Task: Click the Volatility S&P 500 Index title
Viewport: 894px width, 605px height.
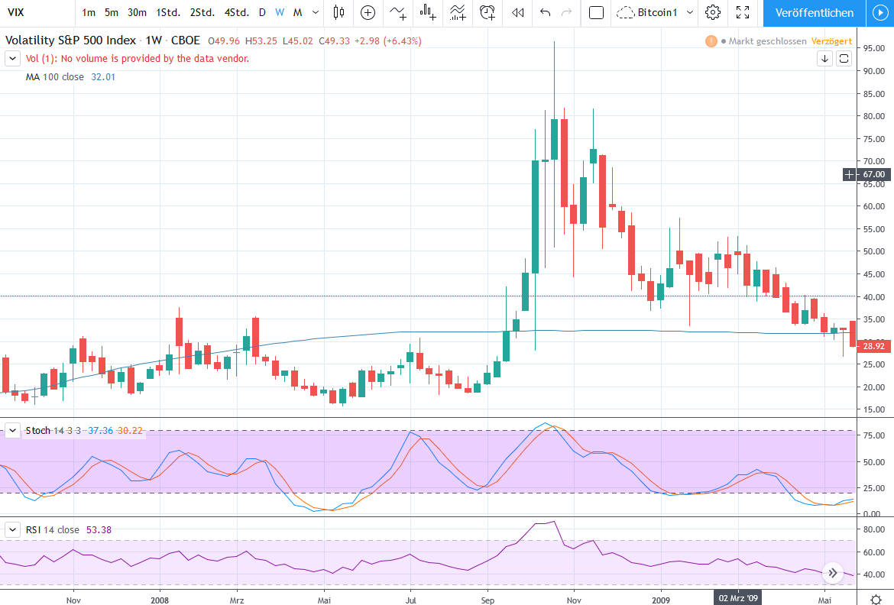Action: [x=71, y=40]
